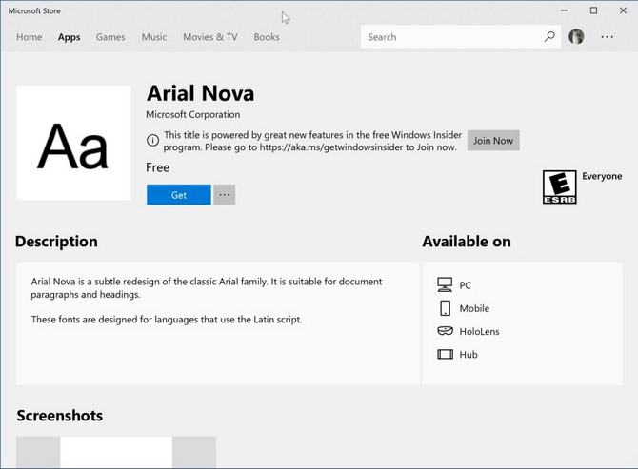Open the first screenshot thumbnail
The image size is (638, 469).
tap(116, 453)
